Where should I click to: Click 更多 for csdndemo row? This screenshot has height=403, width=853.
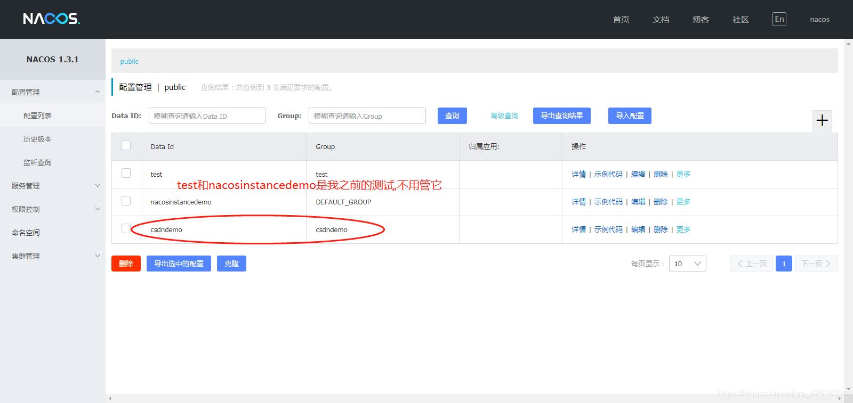pos(683,229)
